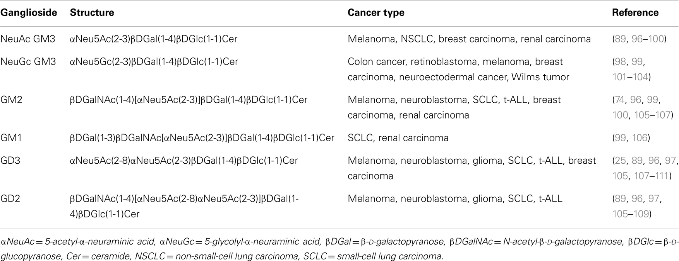This screenshot has height=261, width=679.
Task: Click SCLC, renal carcinoma cancer type cell
Action: (398, 138)
